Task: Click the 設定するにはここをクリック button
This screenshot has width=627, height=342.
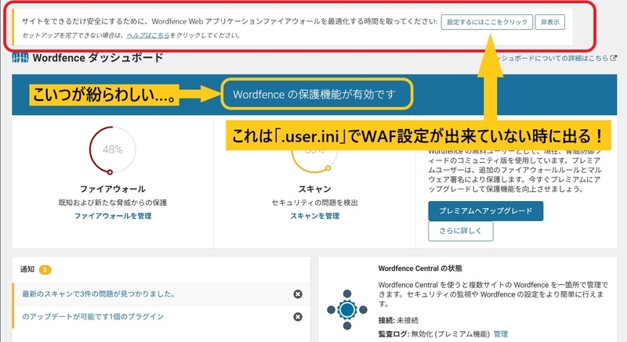Action: click(487, 22)
